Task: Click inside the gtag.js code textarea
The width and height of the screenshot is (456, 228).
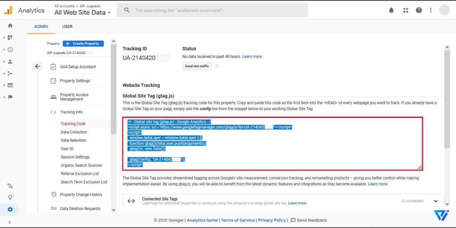Action: (273, 144)
